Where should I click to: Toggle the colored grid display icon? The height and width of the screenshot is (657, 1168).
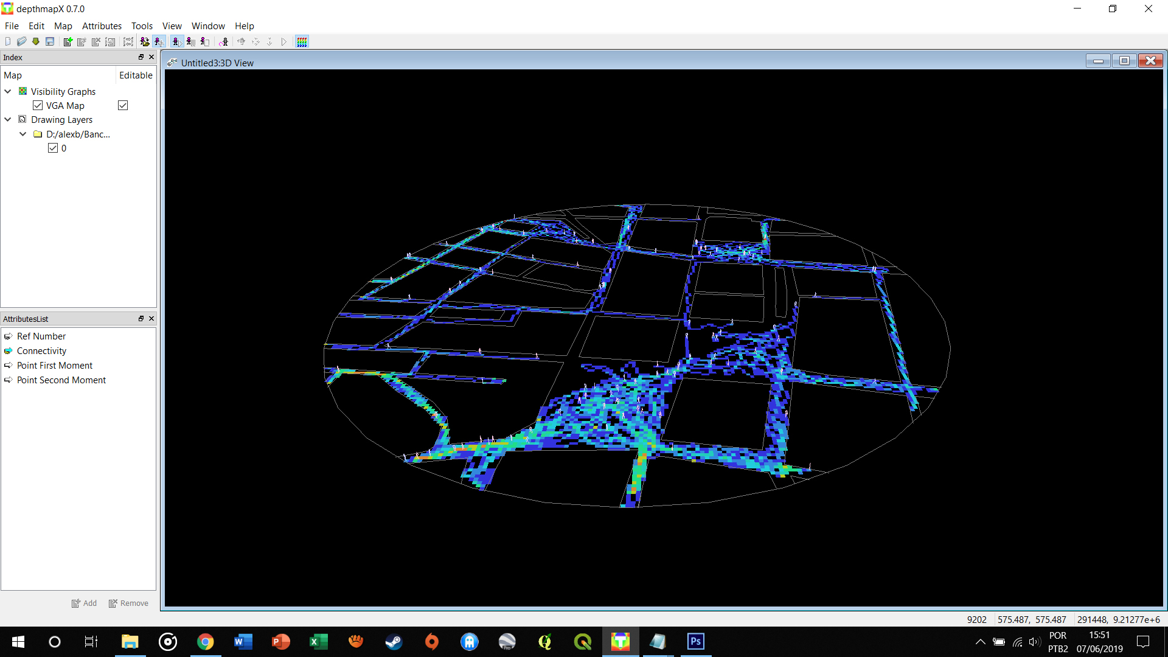302,41
